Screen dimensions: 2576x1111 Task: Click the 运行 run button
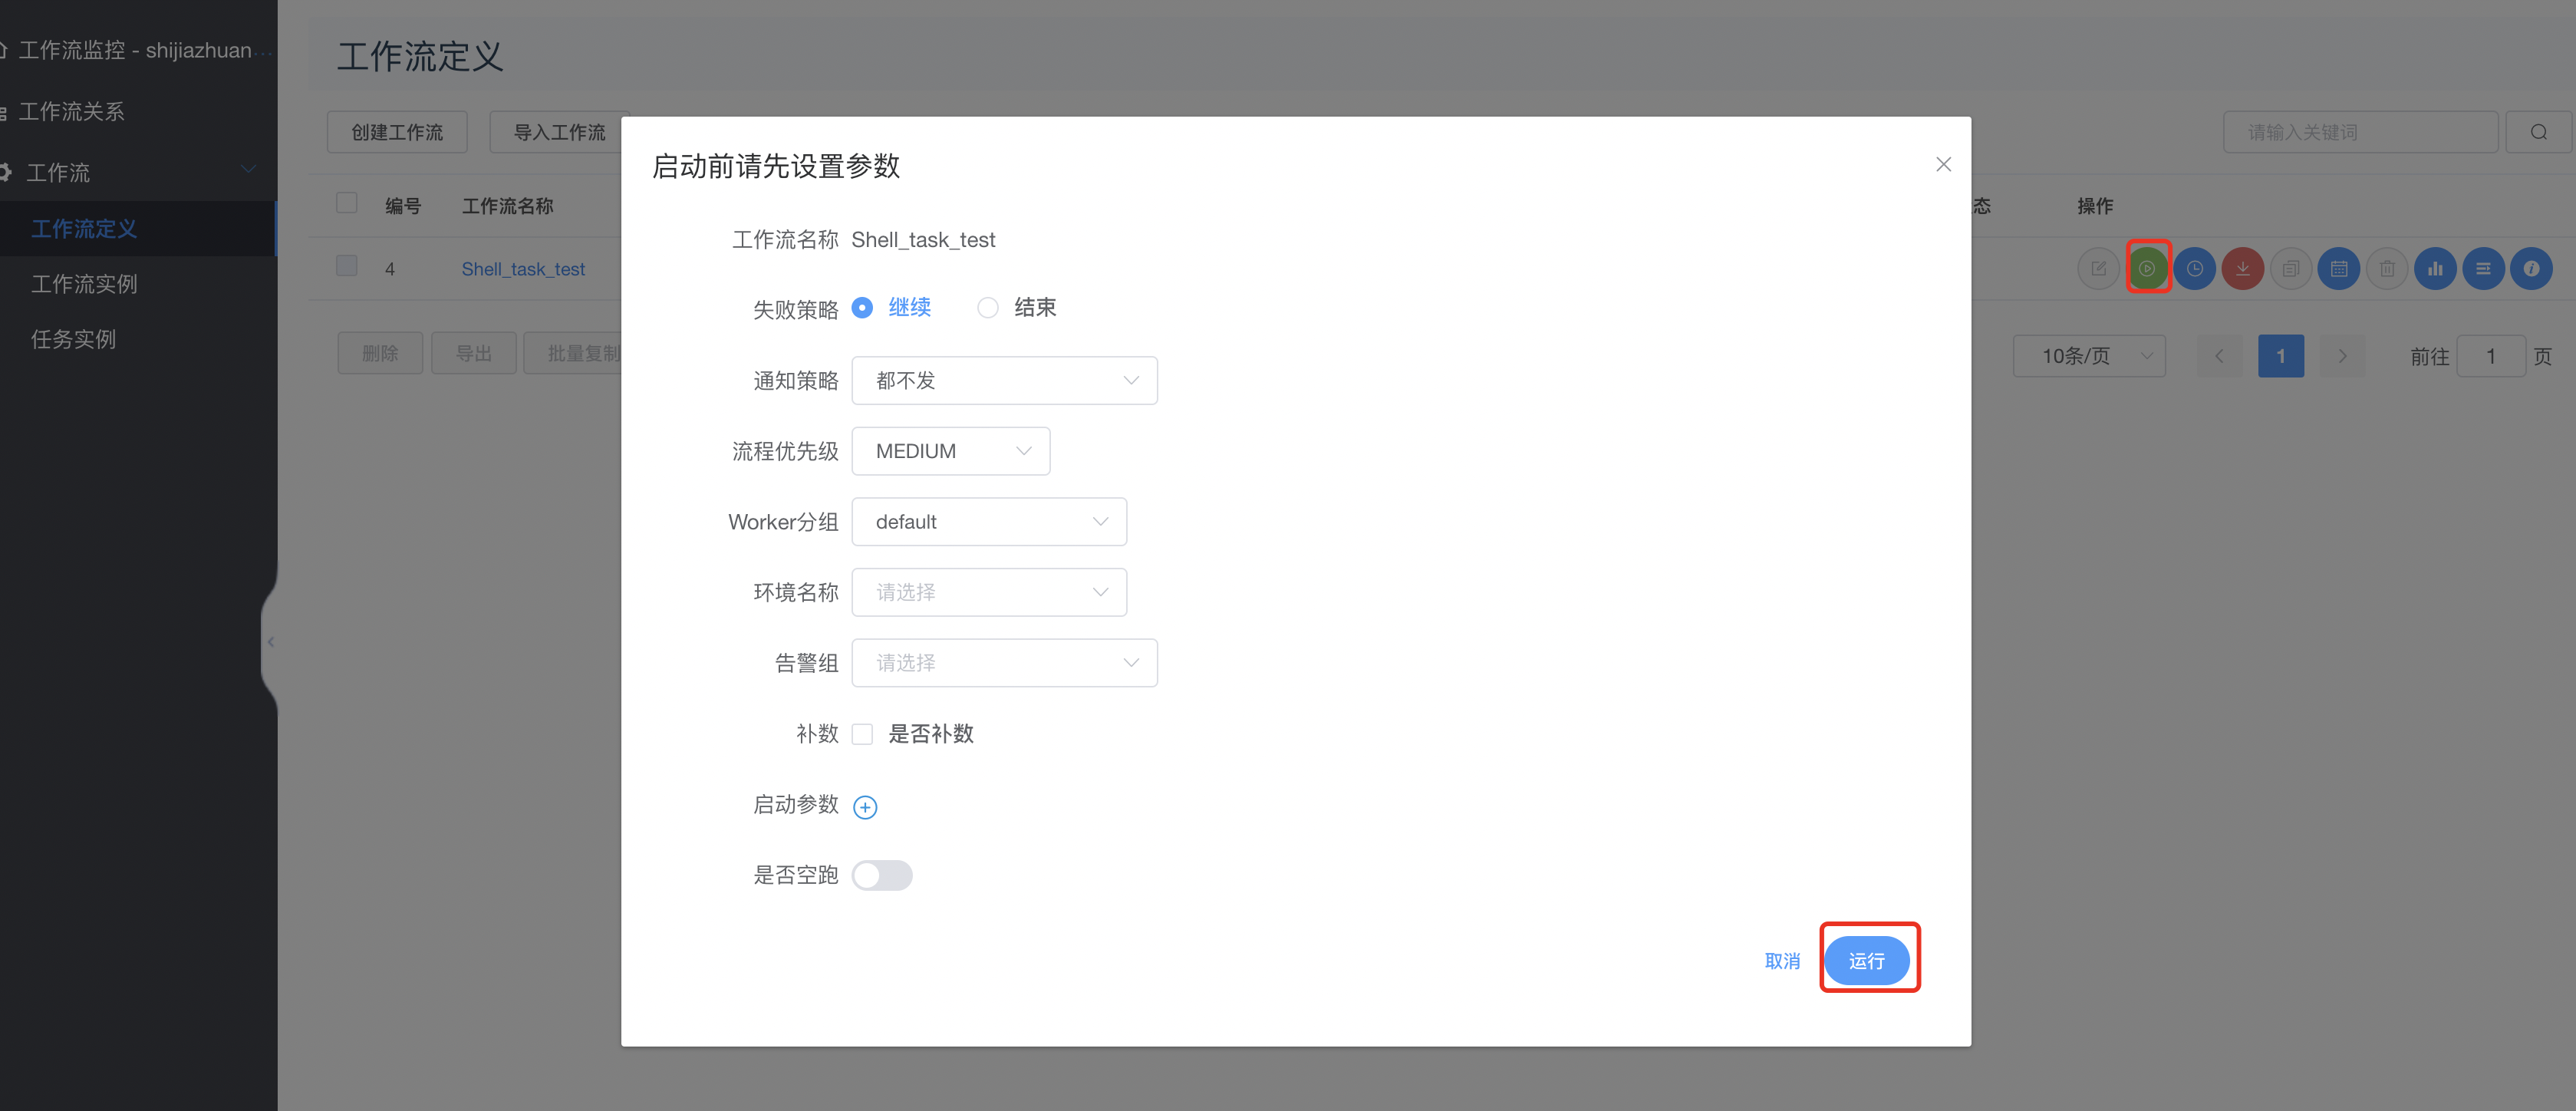tap(1866, 960)
